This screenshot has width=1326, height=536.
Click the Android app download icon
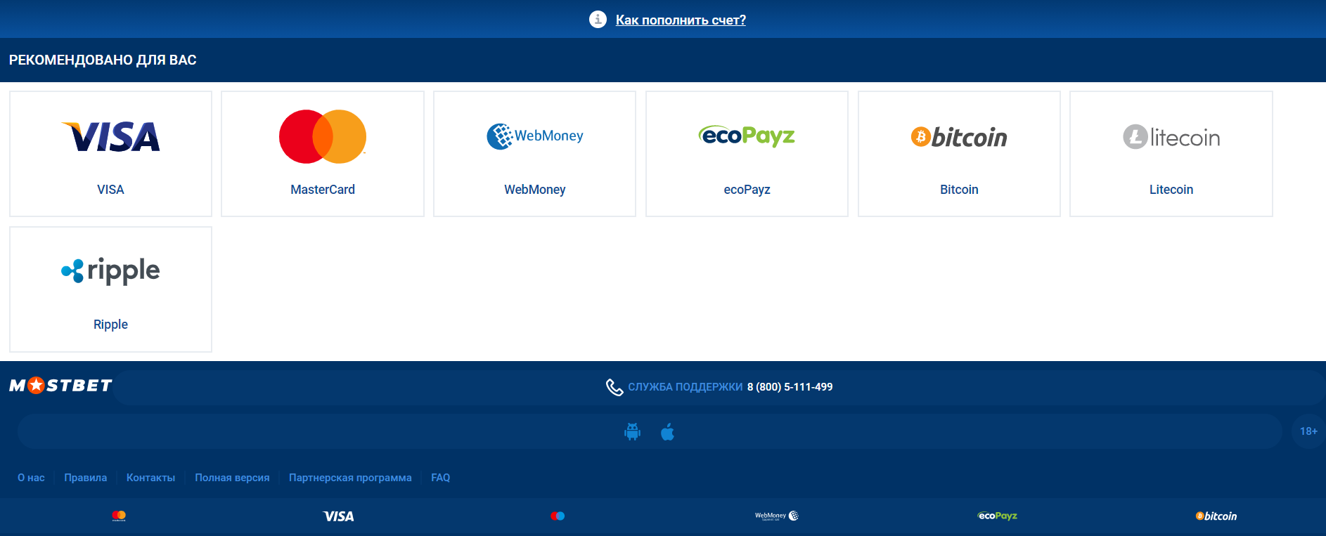pyautogui.click(x=632, y=432)
